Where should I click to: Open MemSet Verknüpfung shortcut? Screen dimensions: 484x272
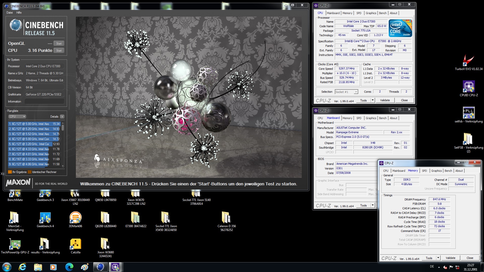[x=15, y=221]
